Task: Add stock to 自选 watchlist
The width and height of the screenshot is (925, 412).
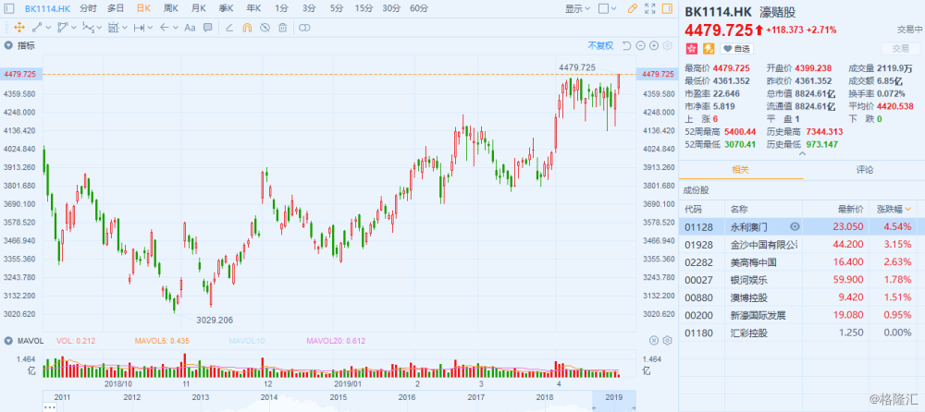Action: tap(737, 48)
